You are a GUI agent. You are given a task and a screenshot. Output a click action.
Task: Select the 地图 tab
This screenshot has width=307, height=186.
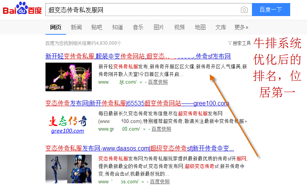tap(200, 27)
